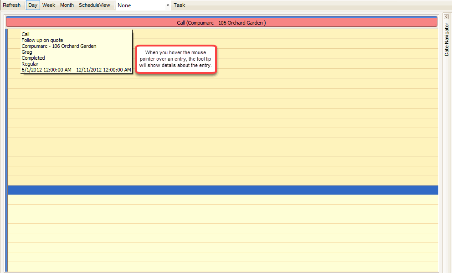Click the red-bordered hover tip callout
Viewport: 452px width, 273px height.
176,60
